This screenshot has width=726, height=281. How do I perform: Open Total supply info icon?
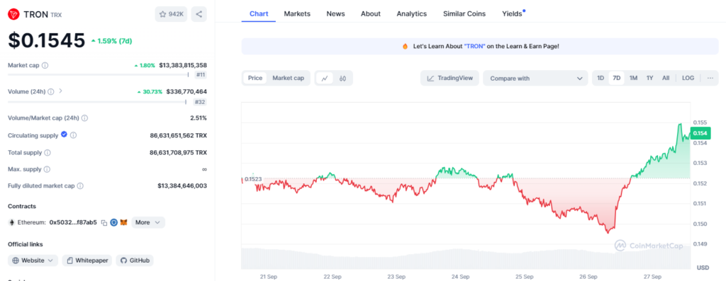click(x=48, y=152)
